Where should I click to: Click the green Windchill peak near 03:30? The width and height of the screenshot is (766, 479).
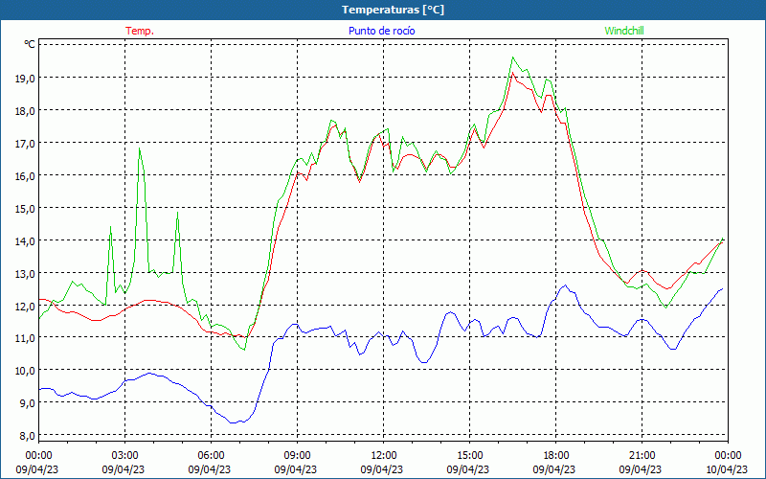[140, 148]
